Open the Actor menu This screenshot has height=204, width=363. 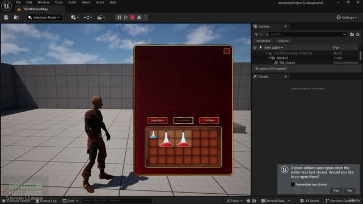tap(100, 2)
